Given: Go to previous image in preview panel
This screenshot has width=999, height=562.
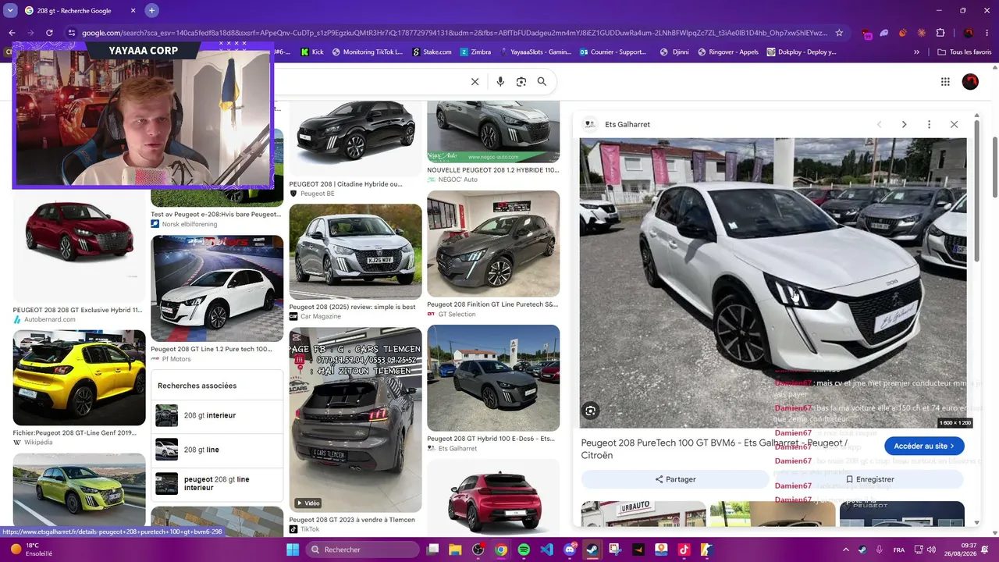Looking at the screenshot, I should click(x=879, y=124).
